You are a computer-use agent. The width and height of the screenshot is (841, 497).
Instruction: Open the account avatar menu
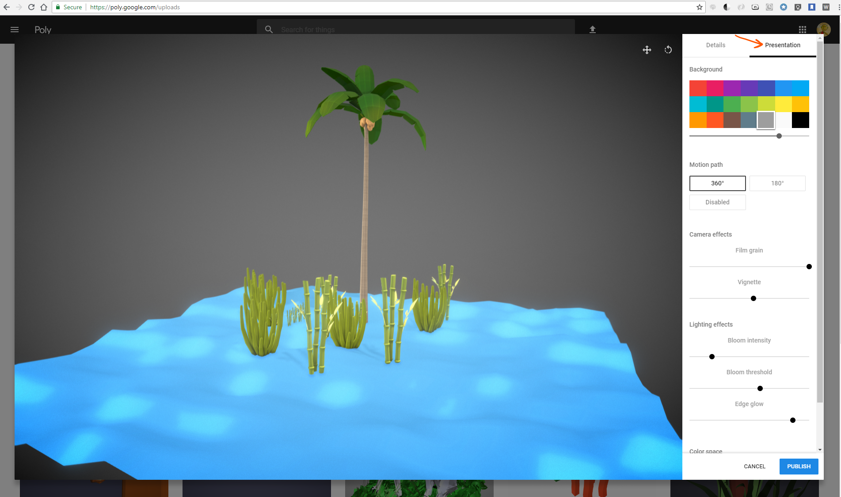point(824,29)
